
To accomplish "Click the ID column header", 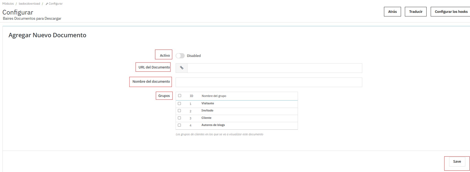I will [191, 96].
